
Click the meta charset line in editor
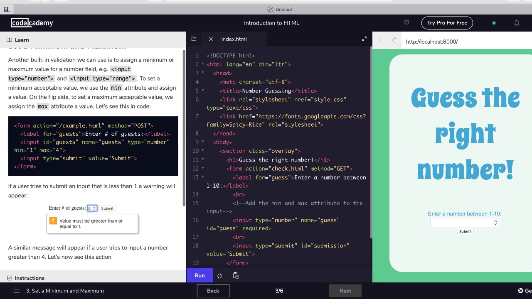coord(255,82)
